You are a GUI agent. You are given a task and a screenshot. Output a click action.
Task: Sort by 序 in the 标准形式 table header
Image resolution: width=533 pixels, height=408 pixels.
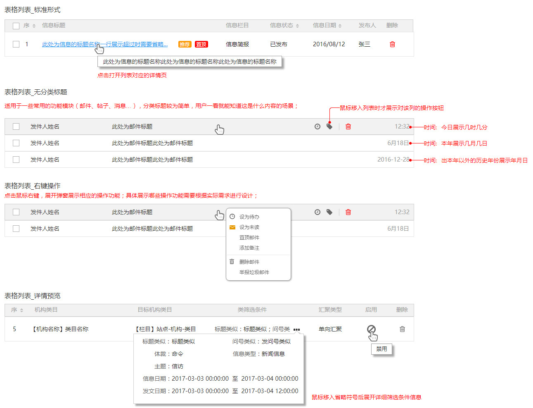click(x=34, y=26)
